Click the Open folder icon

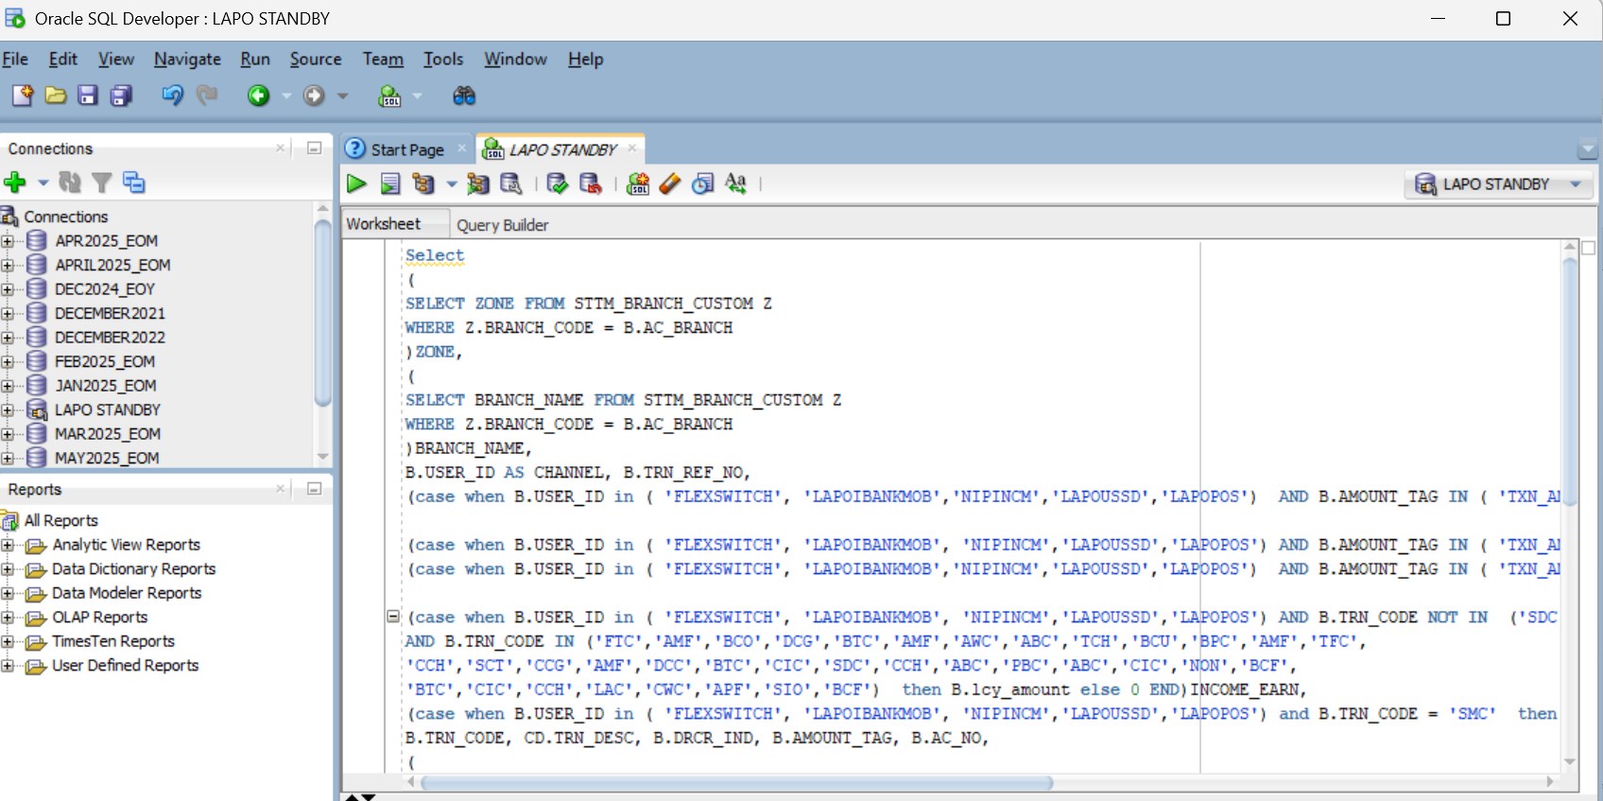(56, 96)
